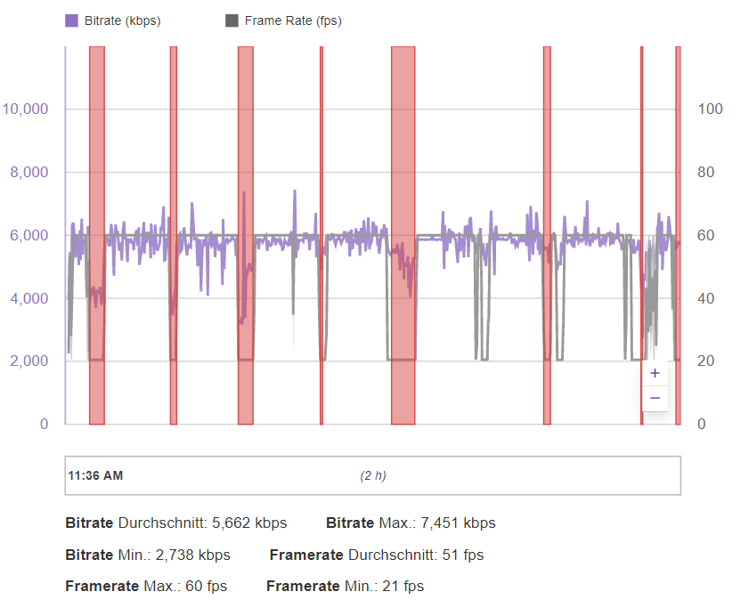Toggle the Frame Rate (fps) series label
The width and height of the screenshot is (749, 608).
tap(292, 20)
